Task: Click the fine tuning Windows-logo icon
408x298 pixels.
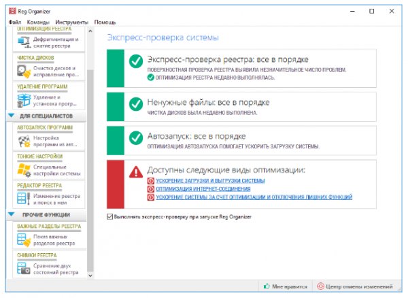Action: tap(24, 170)
